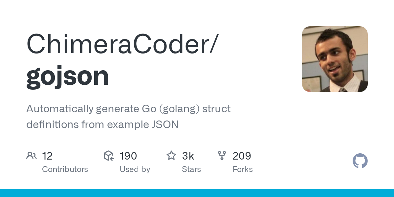
Task: Select the Stars label
Action: [x=191, y=169]
